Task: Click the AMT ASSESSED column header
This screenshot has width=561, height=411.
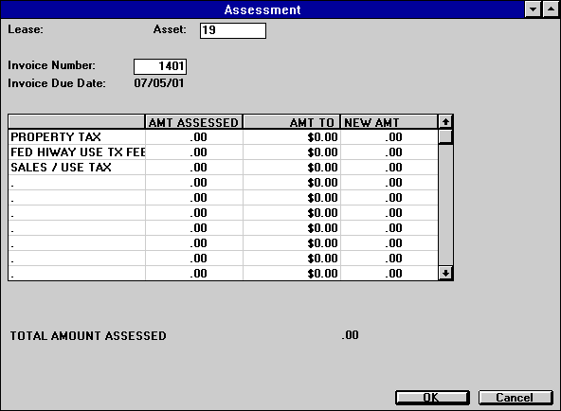Action: coord(193,122)
